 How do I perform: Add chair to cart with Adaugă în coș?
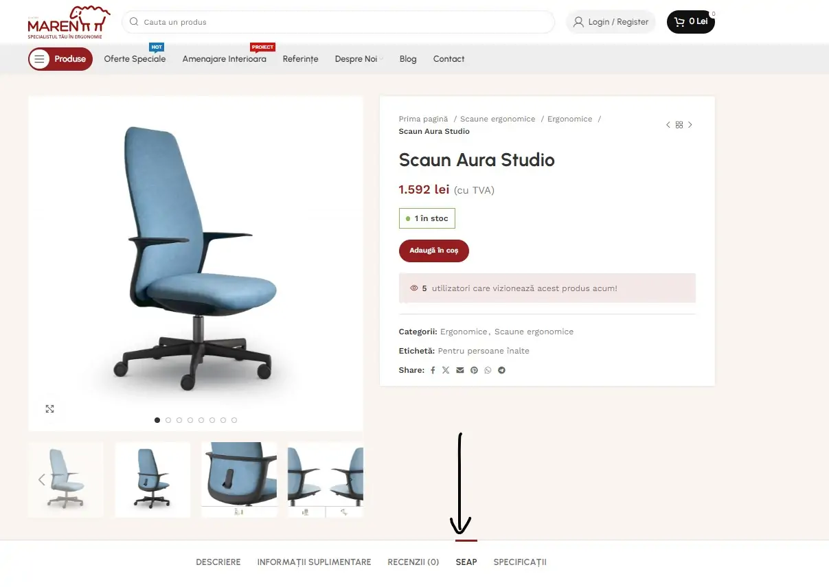434,251
